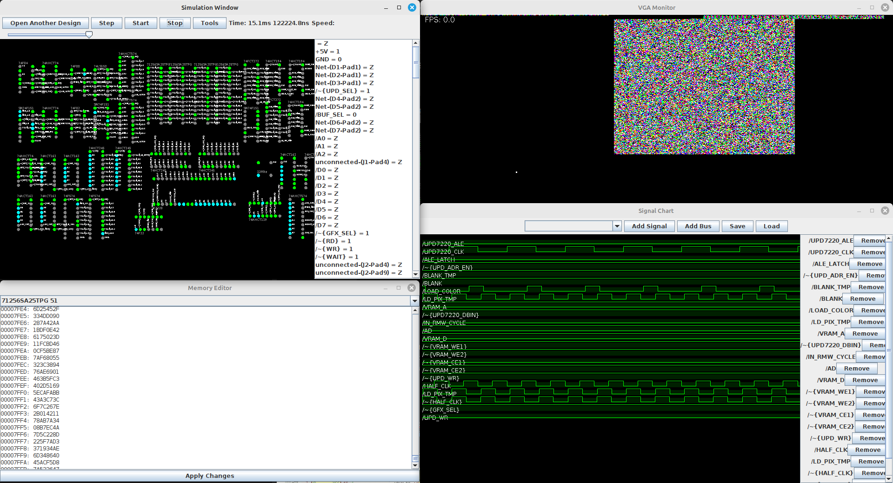Expand the 71256SA25TPG 51 memory selector

point(414,301)
